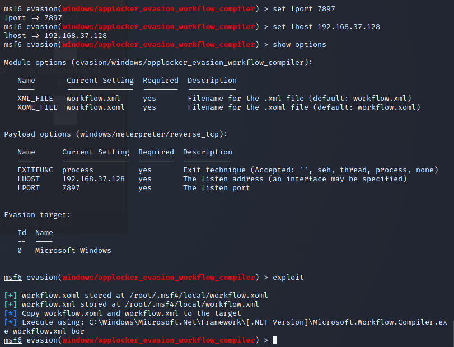
Task: Click the 'Payload options' header line
Action: pyautogui.click(x=115, y=134)
